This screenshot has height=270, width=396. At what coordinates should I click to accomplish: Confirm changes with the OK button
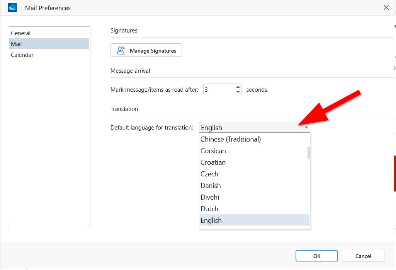click(x=317, y=256)
